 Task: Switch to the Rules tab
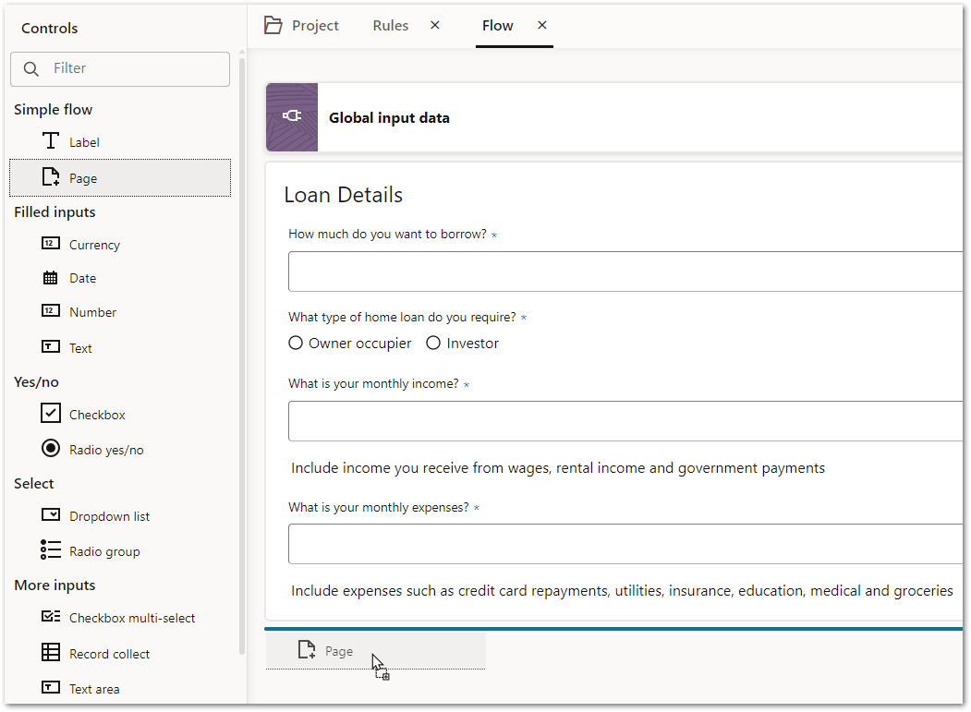(x=391, y=25)
